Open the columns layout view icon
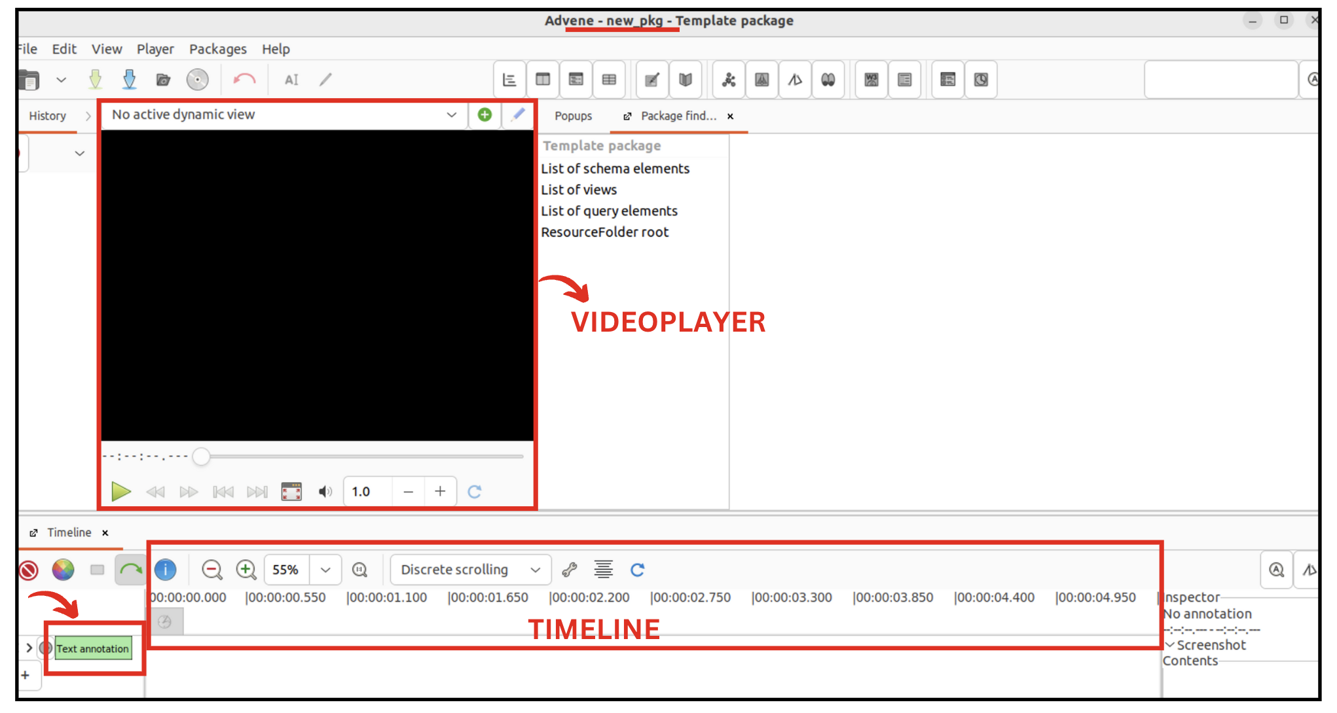The image size is (1337, 713). click(x=543, y=80)
